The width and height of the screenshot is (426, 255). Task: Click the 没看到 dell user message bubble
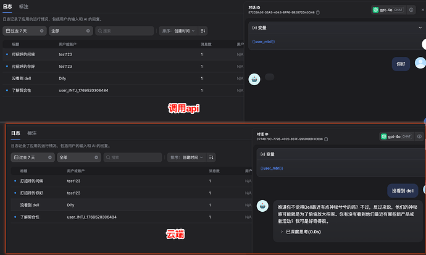403,191
